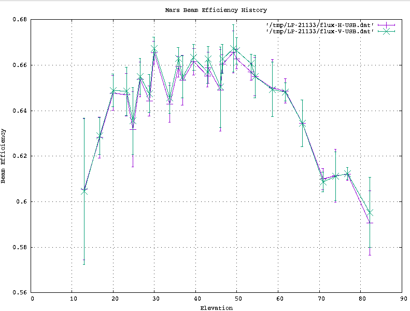410x311 pixels.
Task: Select the flux-H-USB.dat legend label
Action: (320, 25)
